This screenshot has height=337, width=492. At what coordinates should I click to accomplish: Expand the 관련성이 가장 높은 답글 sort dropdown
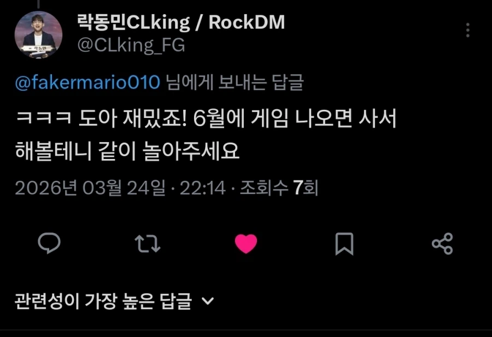tap(115, 301)
